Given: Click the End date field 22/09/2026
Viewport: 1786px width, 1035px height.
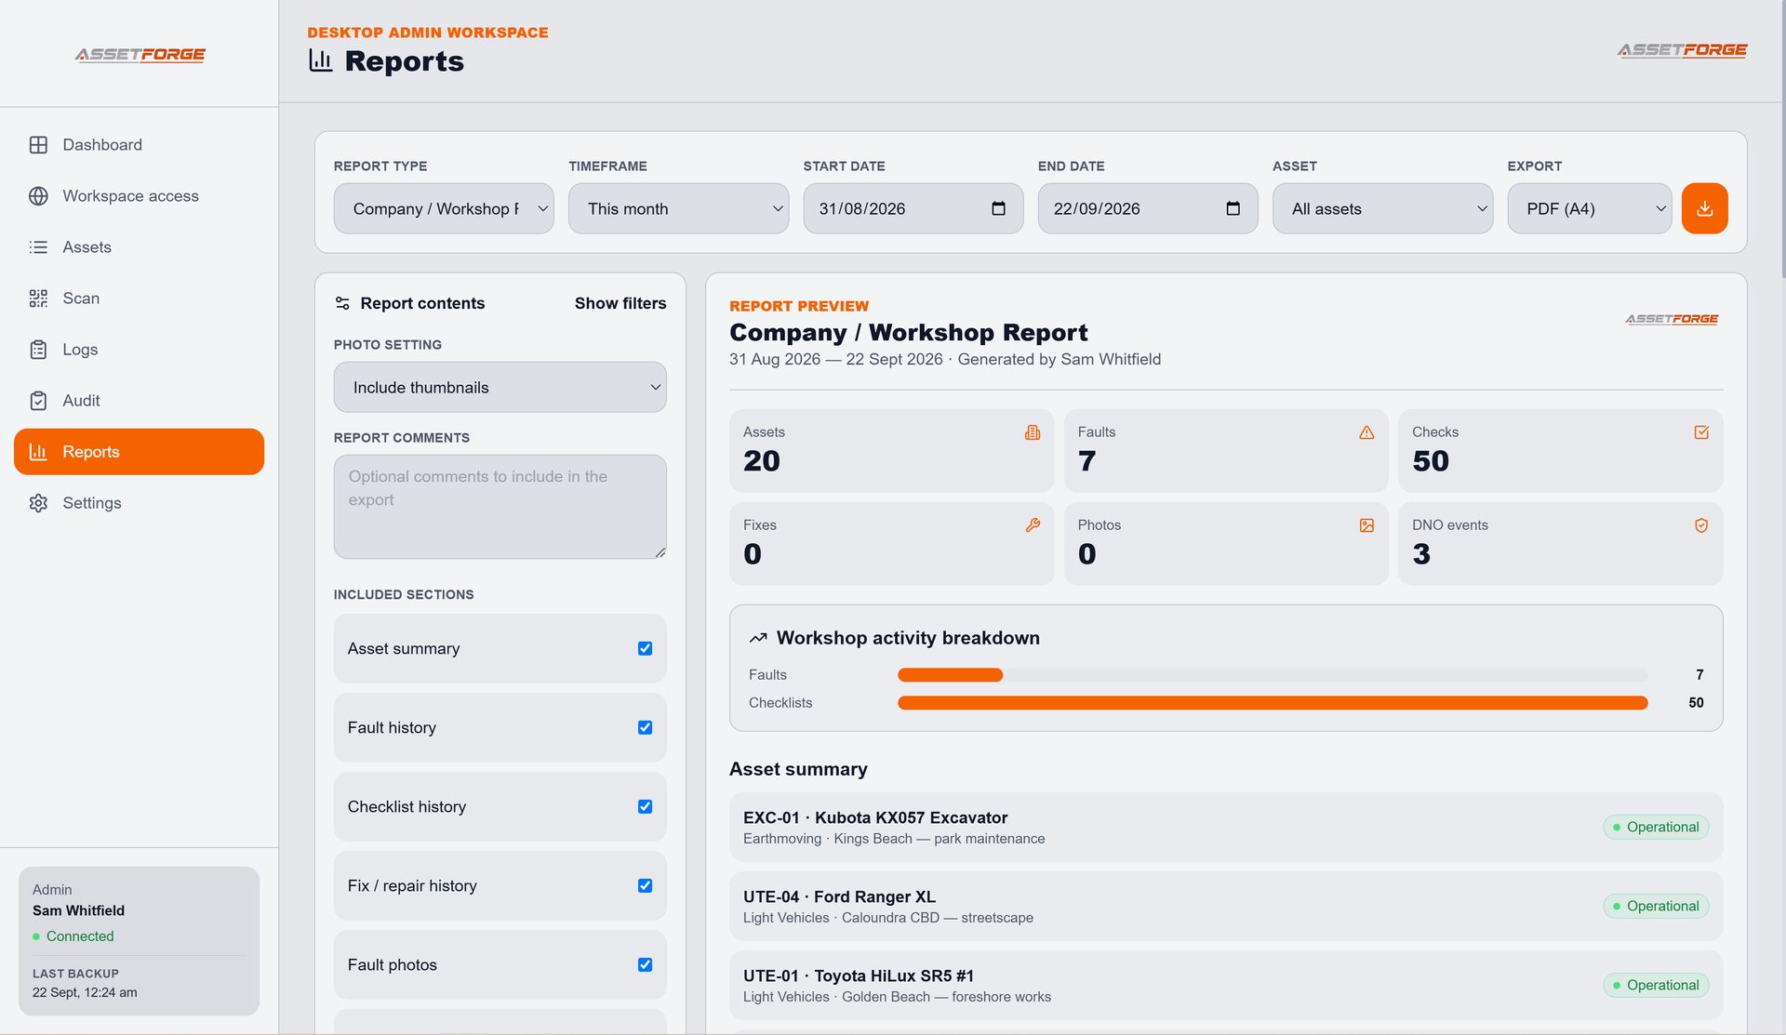Looking at the screenshot, I should pos(1148,208).
